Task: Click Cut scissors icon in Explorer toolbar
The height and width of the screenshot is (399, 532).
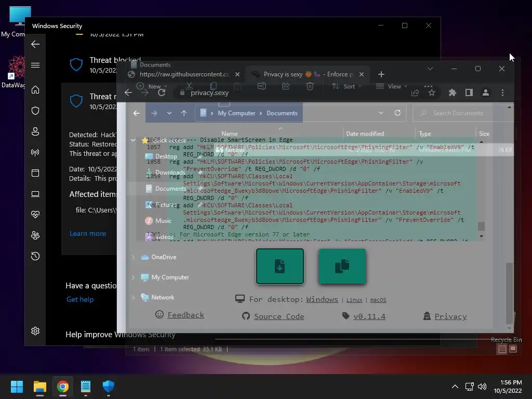Action: tap(189, 86)
